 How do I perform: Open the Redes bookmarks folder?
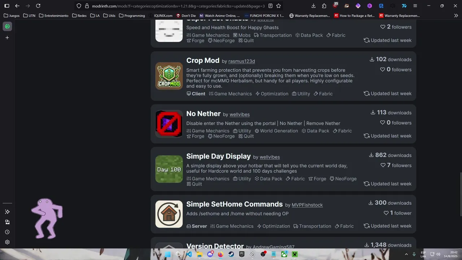79,16
